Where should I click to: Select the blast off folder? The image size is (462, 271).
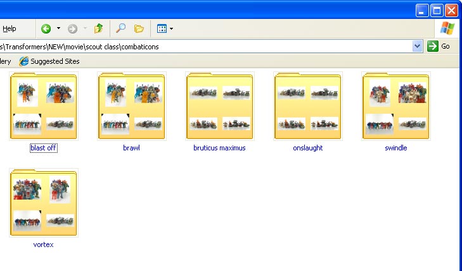click(x=43, y=107)
